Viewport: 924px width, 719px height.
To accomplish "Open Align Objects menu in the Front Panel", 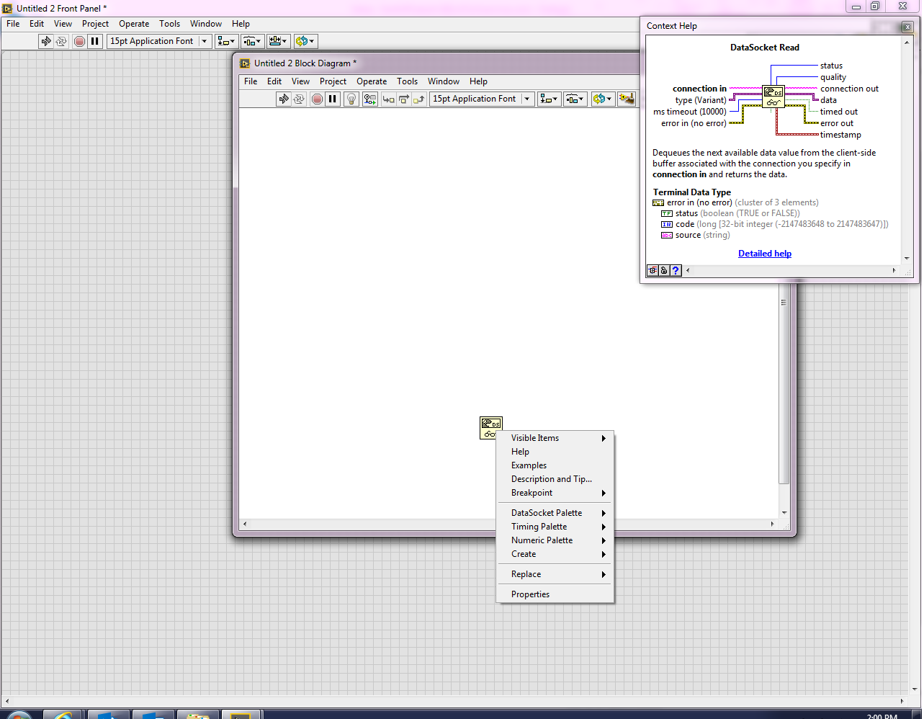I will (227, 41).
